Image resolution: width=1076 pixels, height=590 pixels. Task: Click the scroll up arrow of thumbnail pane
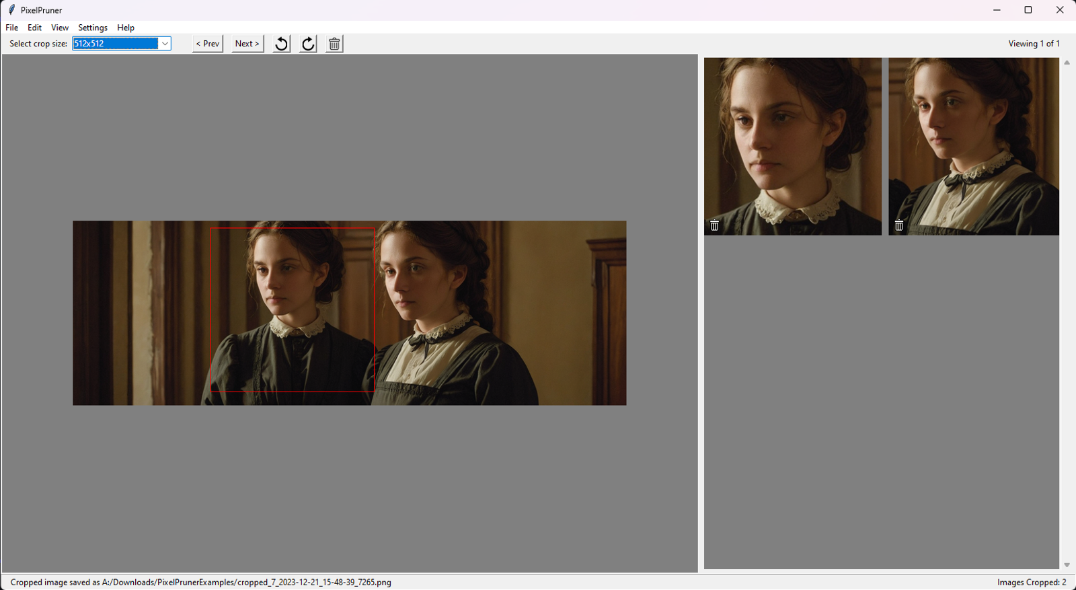pos(1067,63)
